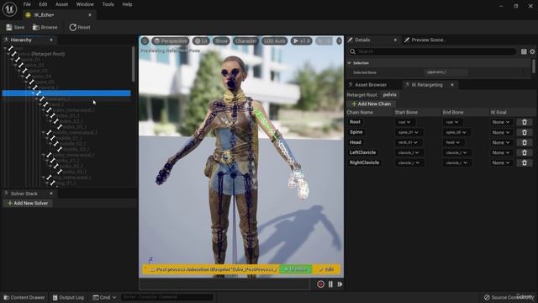Reset the IK rig

(80, 27)
